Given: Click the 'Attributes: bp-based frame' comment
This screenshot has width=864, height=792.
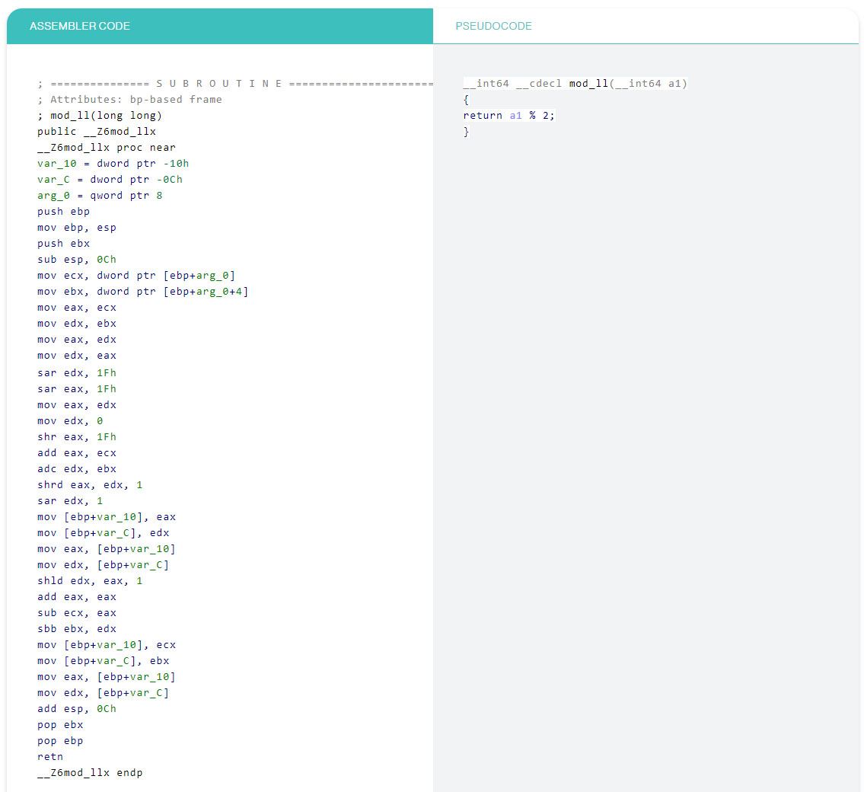Looking at the screenshot, I should pos(129,100).
